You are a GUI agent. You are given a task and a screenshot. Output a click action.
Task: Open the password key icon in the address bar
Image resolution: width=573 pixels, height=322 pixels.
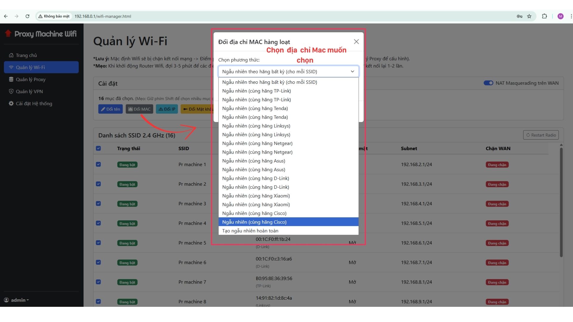point(520,16)
